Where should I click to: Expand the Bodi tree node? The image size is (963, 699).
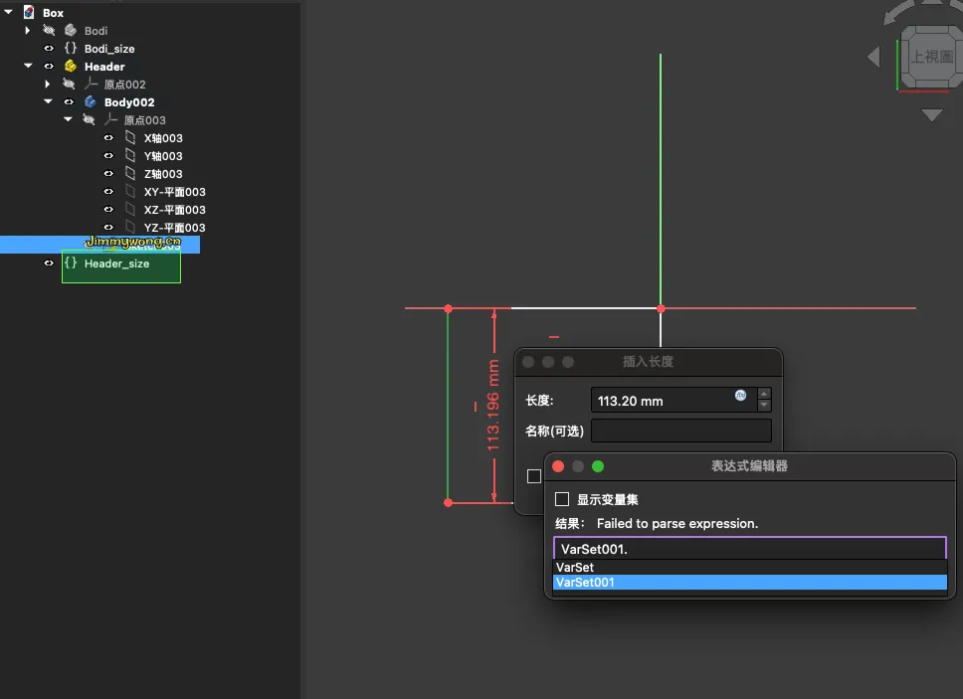(x=28, y=31)
